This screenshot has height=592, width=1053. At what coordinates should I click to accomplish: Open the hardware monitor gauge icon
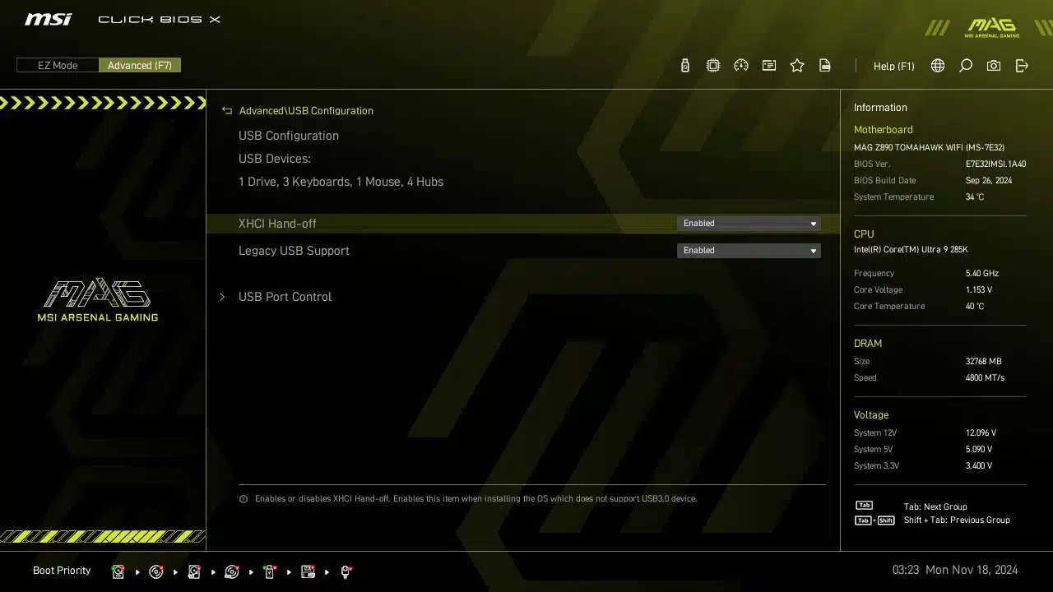pos(741,66)
